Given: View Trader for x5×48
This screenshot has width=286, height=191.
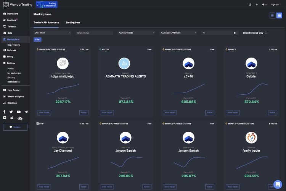Looking at the screenshot, I should [170, 113].
